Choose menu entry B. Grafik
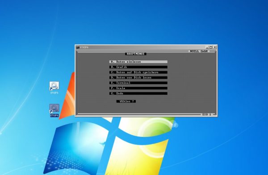The image size is (268, 175). click(x=138, y=67)
